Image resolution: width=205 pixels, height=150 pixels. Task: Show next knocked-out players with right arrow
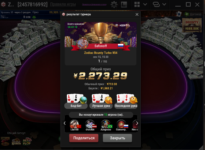137,123
